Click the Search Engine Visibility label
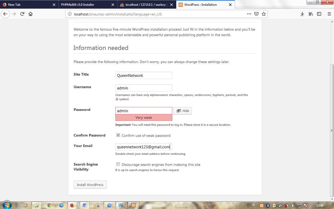The width and height of the screenshot is (334, 209). pos(86,167)
